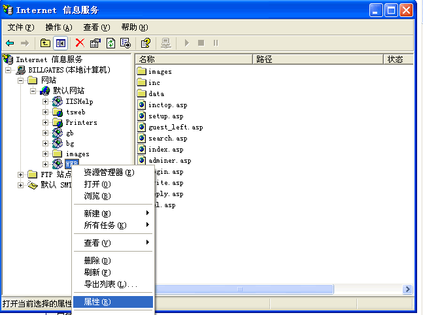Expand the tsweb tree node
This screenshot has width=423, height=315.
[45, 112]
